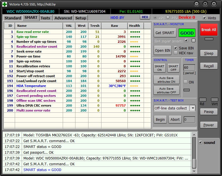Switch to the Standard tab
The height and width of the screenshot is (176, 222).
click(13, 18)
